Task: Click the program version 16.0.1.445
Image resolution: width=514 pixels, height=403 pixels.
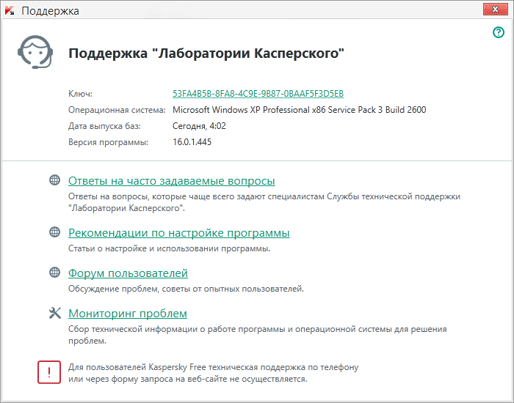Action: (x=192, y=142)
